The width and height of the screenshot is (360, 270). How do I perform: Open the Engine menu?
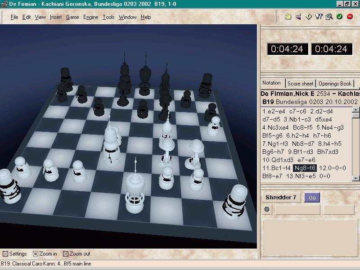pyautogui.click(x=90, y=17)
